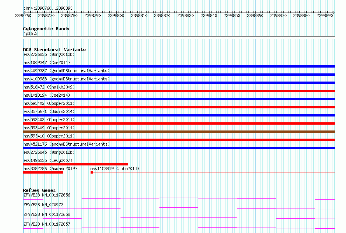The height and width of the screenshot is (233, 346).
Task: Click the blue bar under nsv4521176
Action: pos(179,148)
